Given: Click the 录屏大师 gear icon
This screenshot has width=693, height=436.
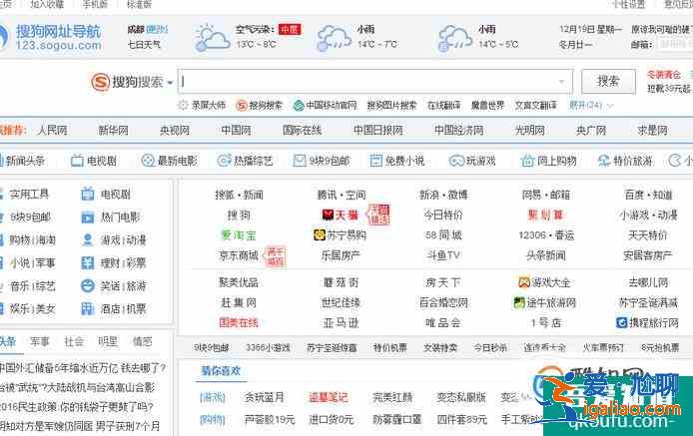Looking at the screenshot, I should pos(183,105).
